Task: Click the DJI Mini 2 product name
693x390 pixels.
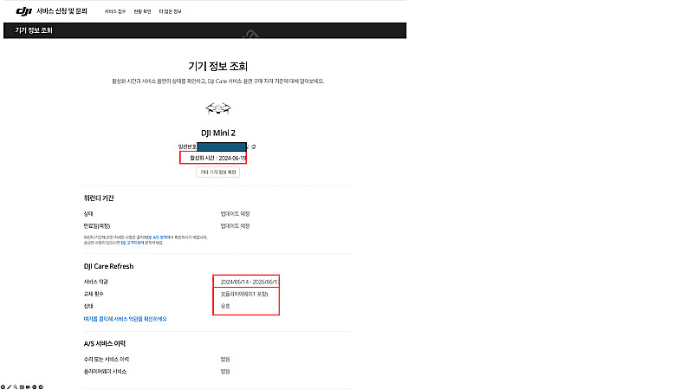Action: pyautogui.click(x=218, y=133)
